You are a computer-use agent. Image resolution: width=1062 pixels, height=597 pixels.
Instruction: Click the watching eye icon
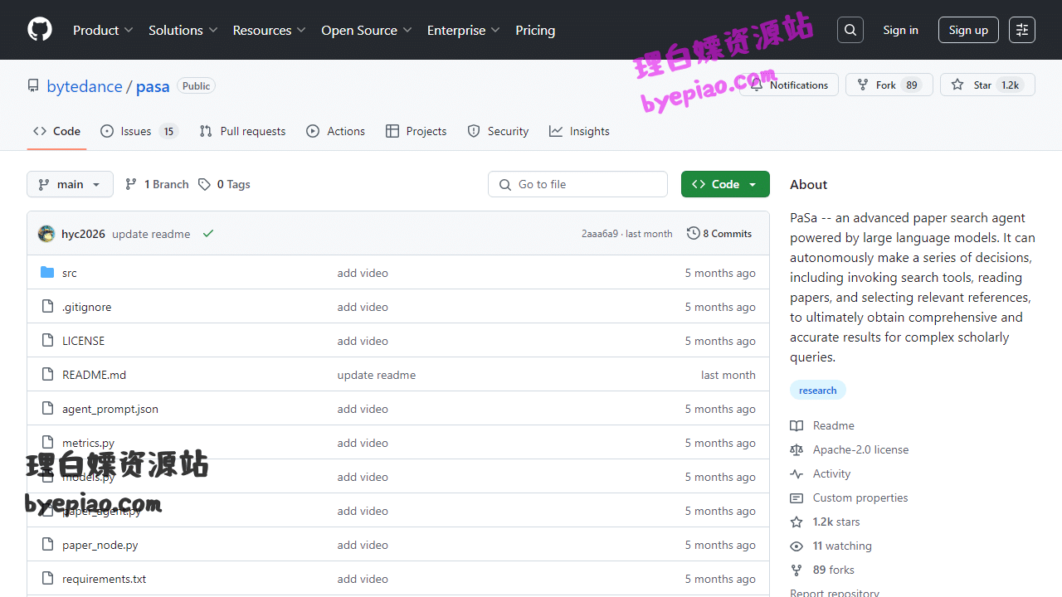tap(796, 546)
